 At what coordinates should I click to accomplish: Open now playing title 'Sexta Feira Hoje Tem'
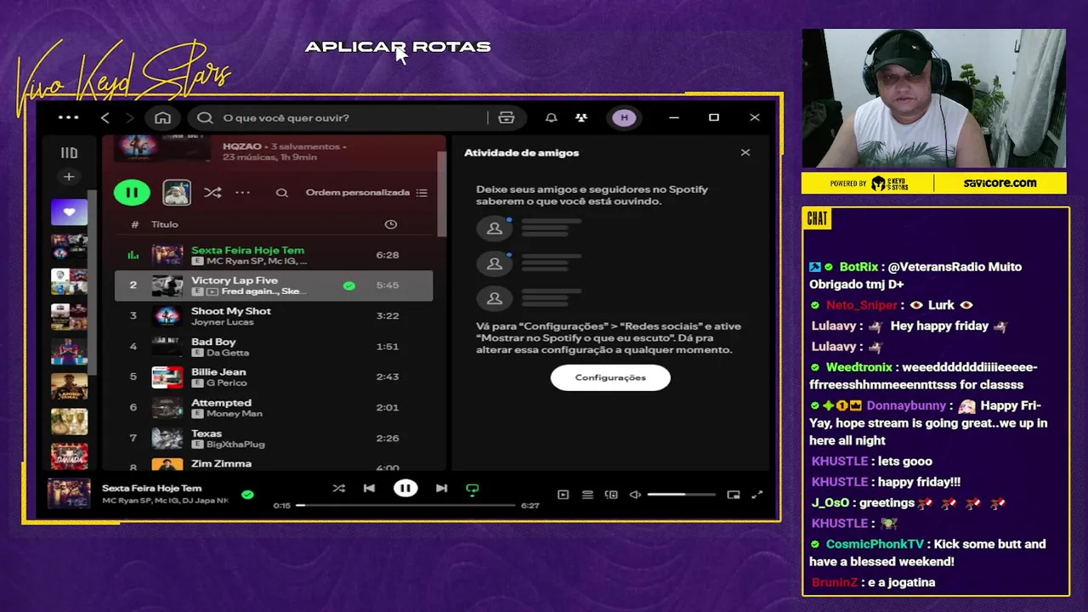point(152,489)
